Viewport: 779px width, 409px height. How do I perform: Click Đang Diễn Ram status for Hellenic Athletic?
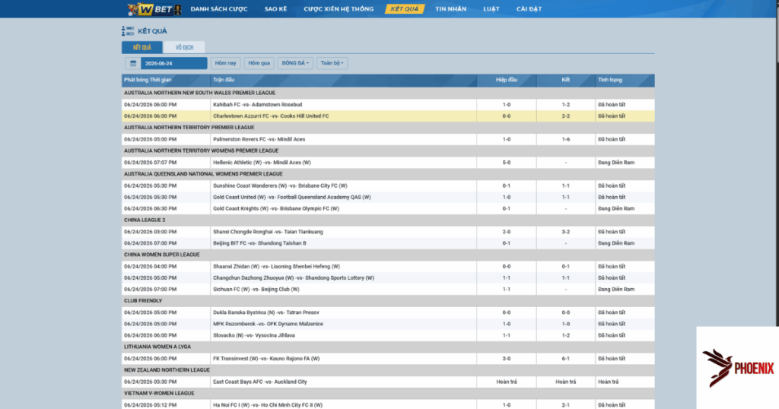(x=616, y=163)
